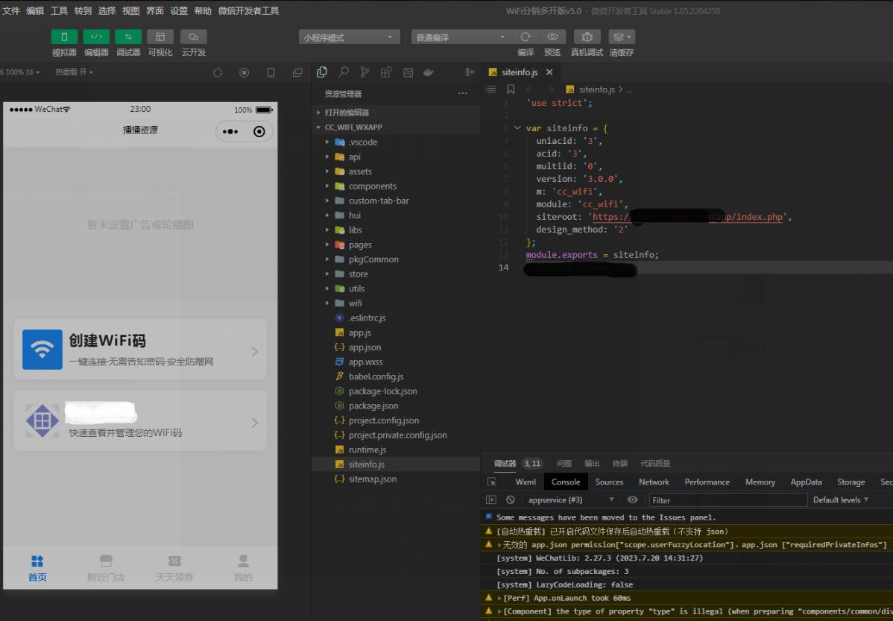893x621 pixels.
Task: Tap the mini program capsule menu (•••) button
Action: click(x=230, y=132)
